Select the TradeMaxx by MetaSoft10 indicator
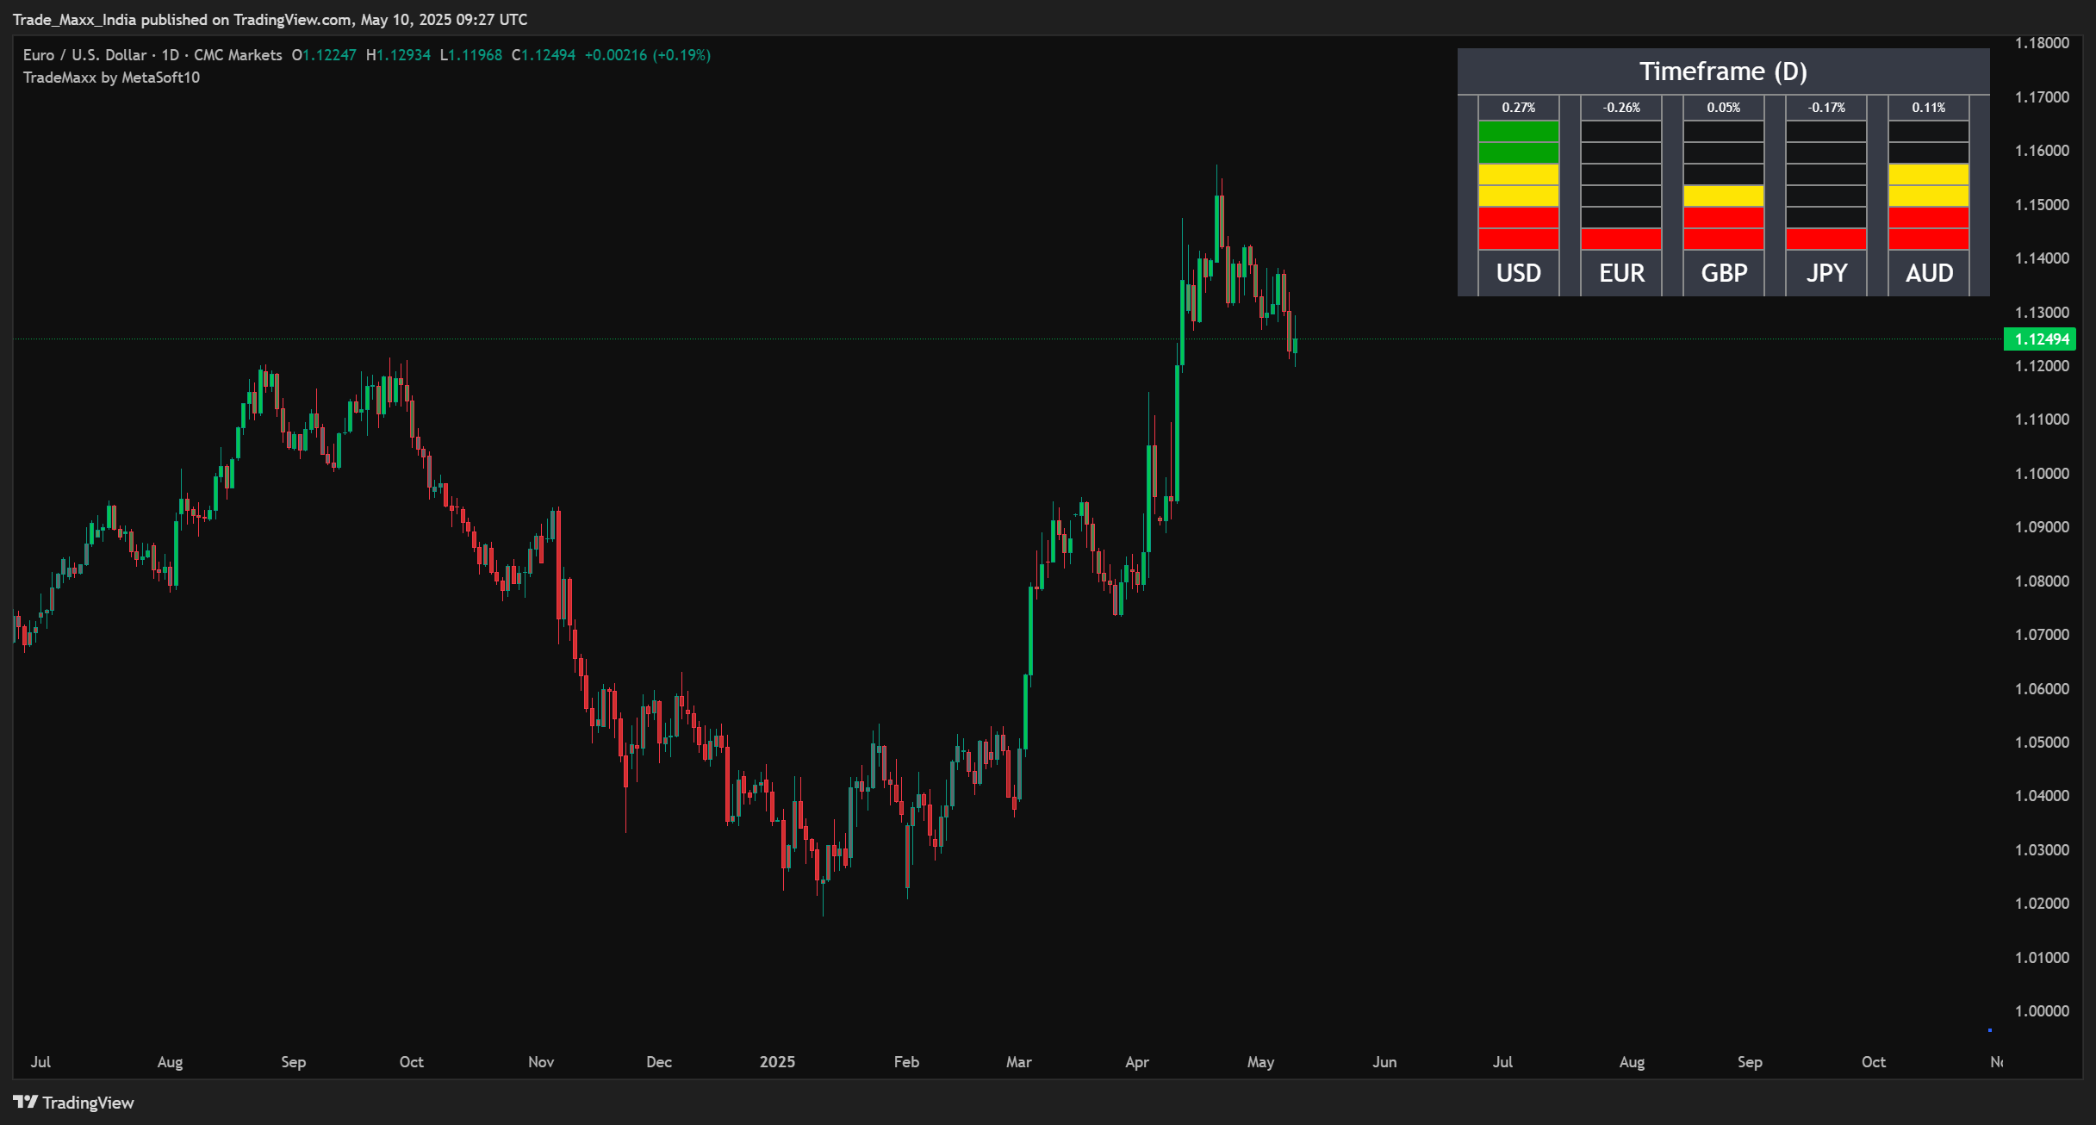 (110, 76)
